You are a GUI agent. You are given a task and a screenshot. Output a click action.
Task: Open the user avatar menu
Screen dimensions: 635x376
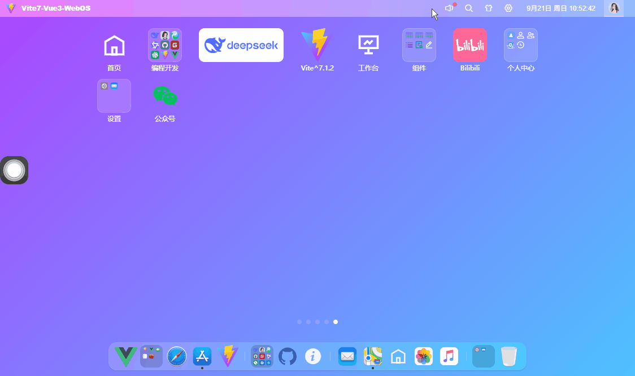(614, 8)
